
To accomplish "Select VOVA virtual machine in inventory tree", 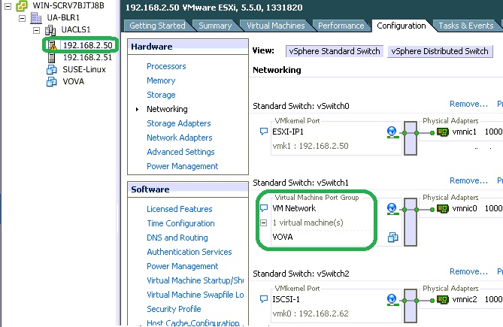I will [74, 82].
